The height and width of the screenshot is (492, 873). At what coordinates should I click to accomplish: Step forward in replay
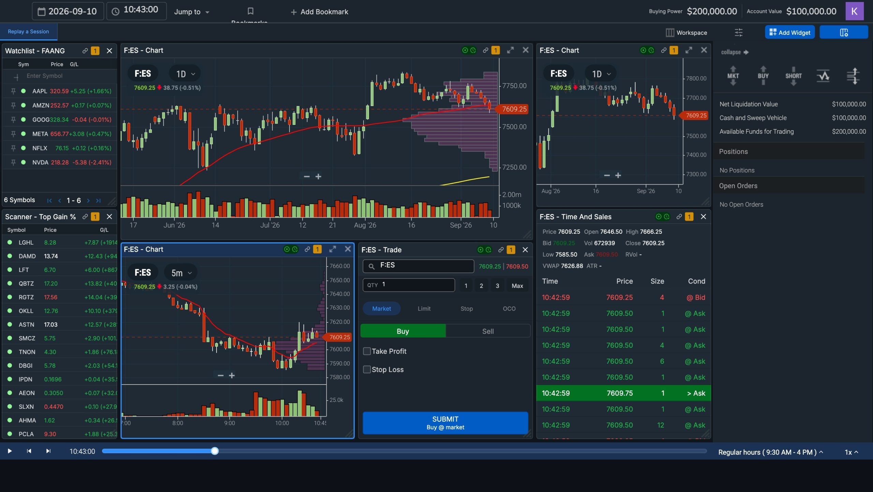pyautogui.click(x=48, y=451)
